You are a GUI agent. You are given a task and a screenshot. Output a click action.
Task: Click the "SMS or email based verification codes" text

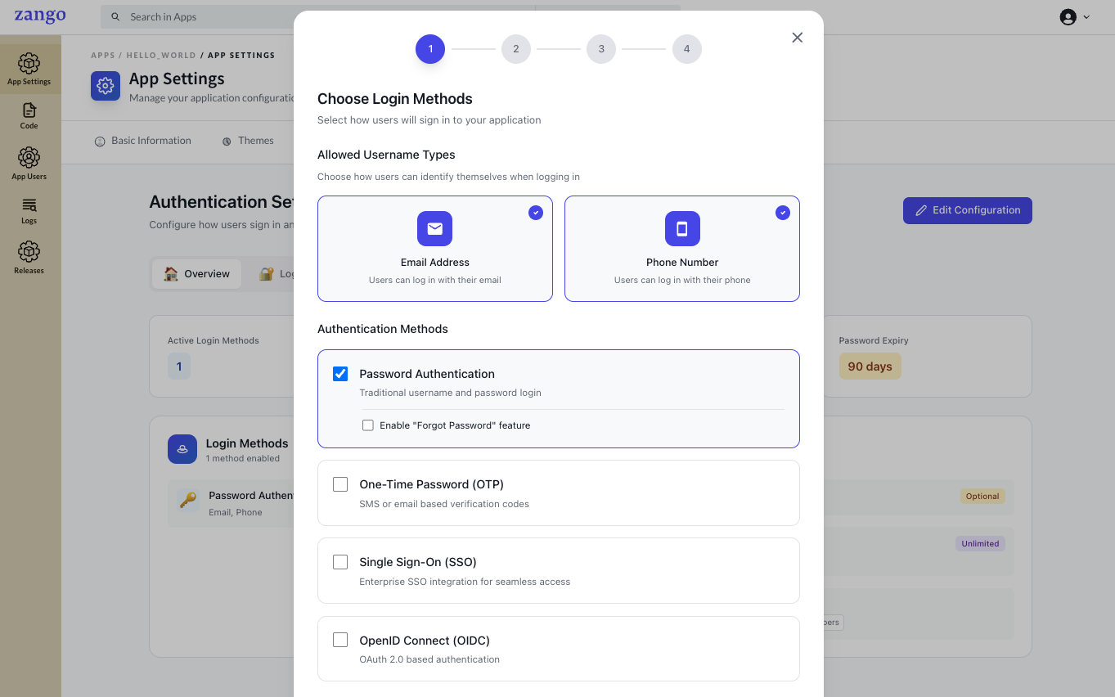click(444, 504)
